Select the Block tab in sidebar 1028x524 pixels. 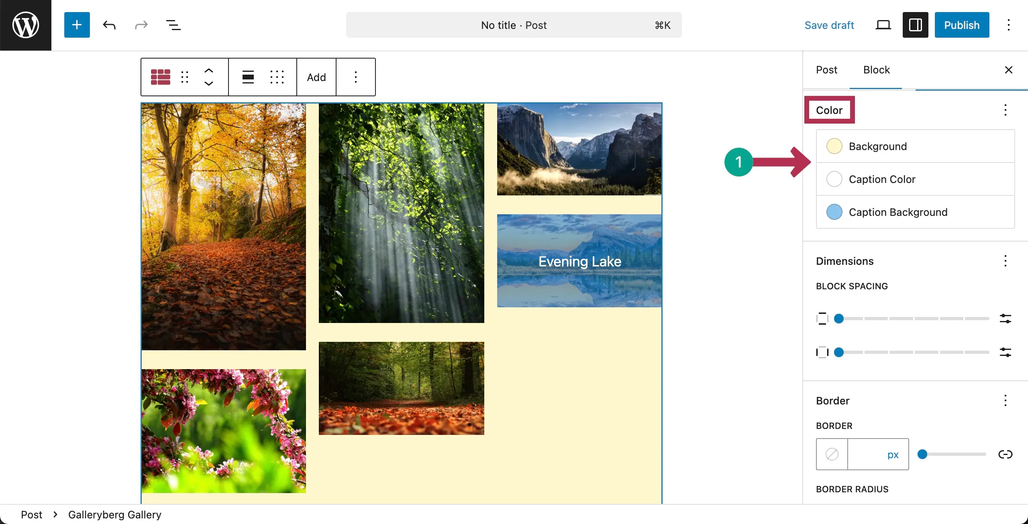point(876,70)
